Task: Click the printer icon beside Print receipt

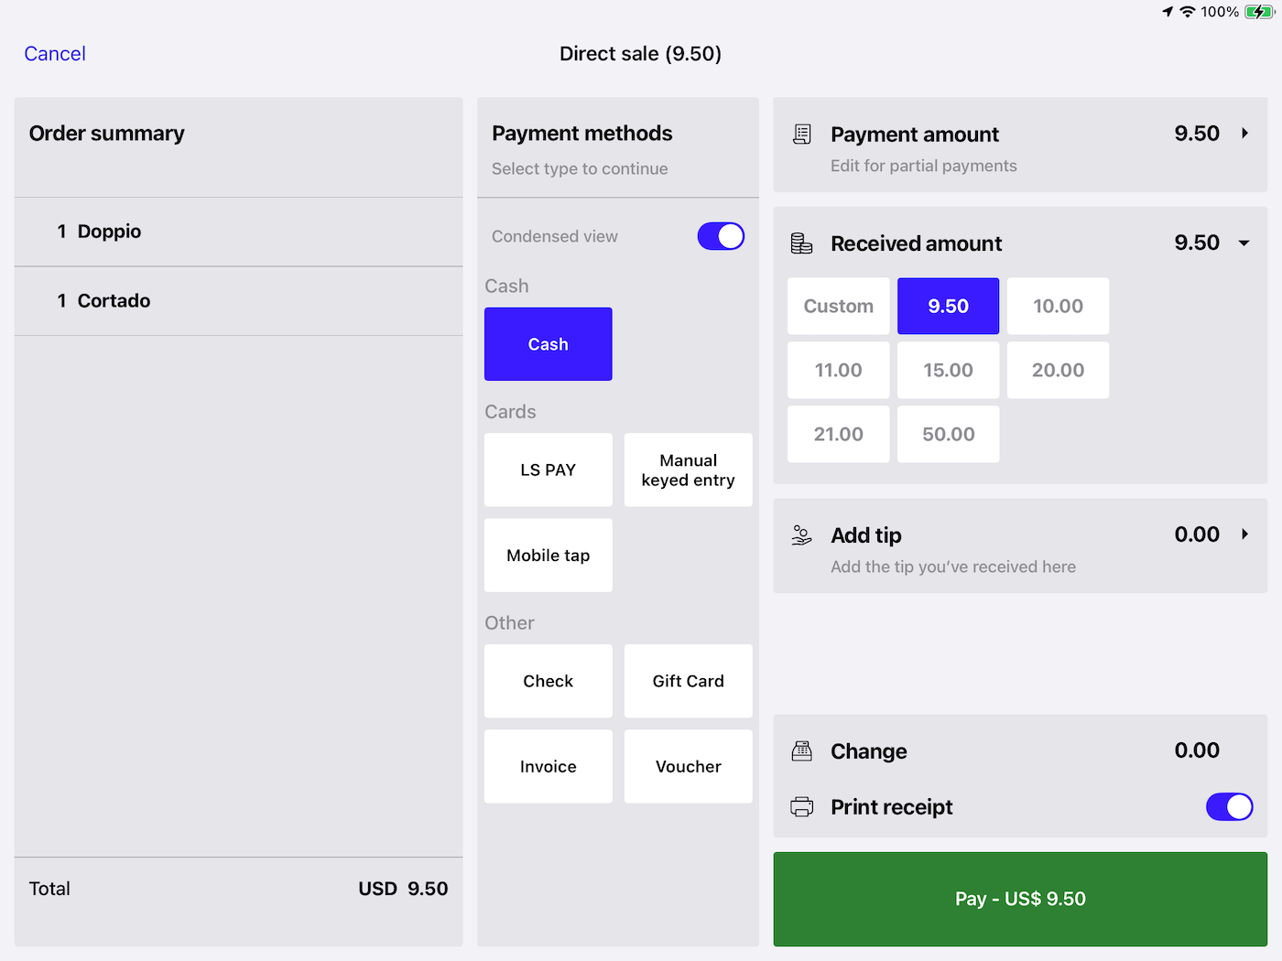Action: [801, 806]
